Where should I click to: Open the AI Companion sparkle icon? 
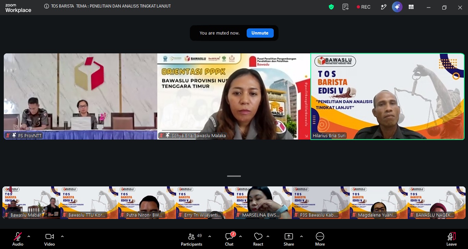tap(397, 7)
